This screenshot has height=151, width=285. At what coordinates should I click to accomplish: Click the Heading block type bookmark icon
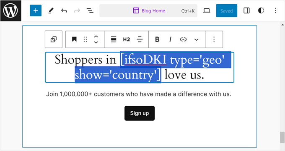tap(74, 39)
